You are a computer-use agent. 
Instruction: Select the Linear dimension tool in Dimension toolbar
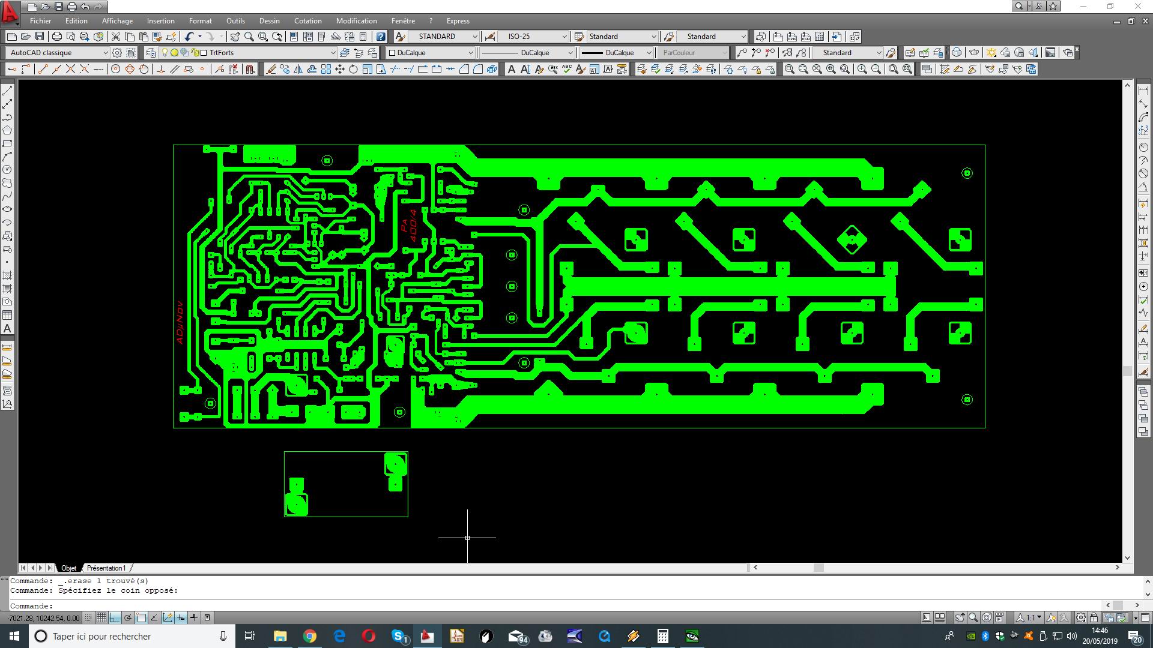(x=1143, y=91)
